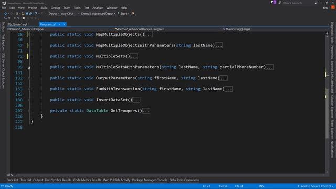Open the Debug configuration dropdown
Screen dimensions: 336x189
(53, 14)
